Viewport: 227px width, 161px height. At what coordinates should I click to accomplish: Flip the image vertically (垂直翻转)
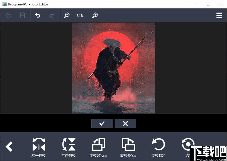click(69, 147)
